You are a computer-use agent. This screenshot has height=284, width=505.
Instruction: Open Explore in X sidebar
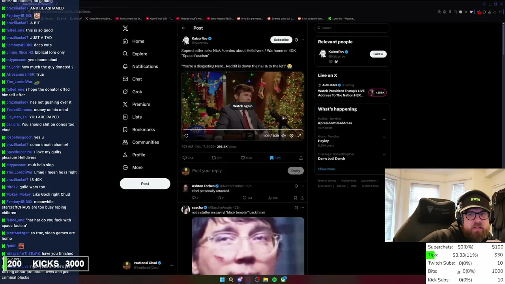135,54
